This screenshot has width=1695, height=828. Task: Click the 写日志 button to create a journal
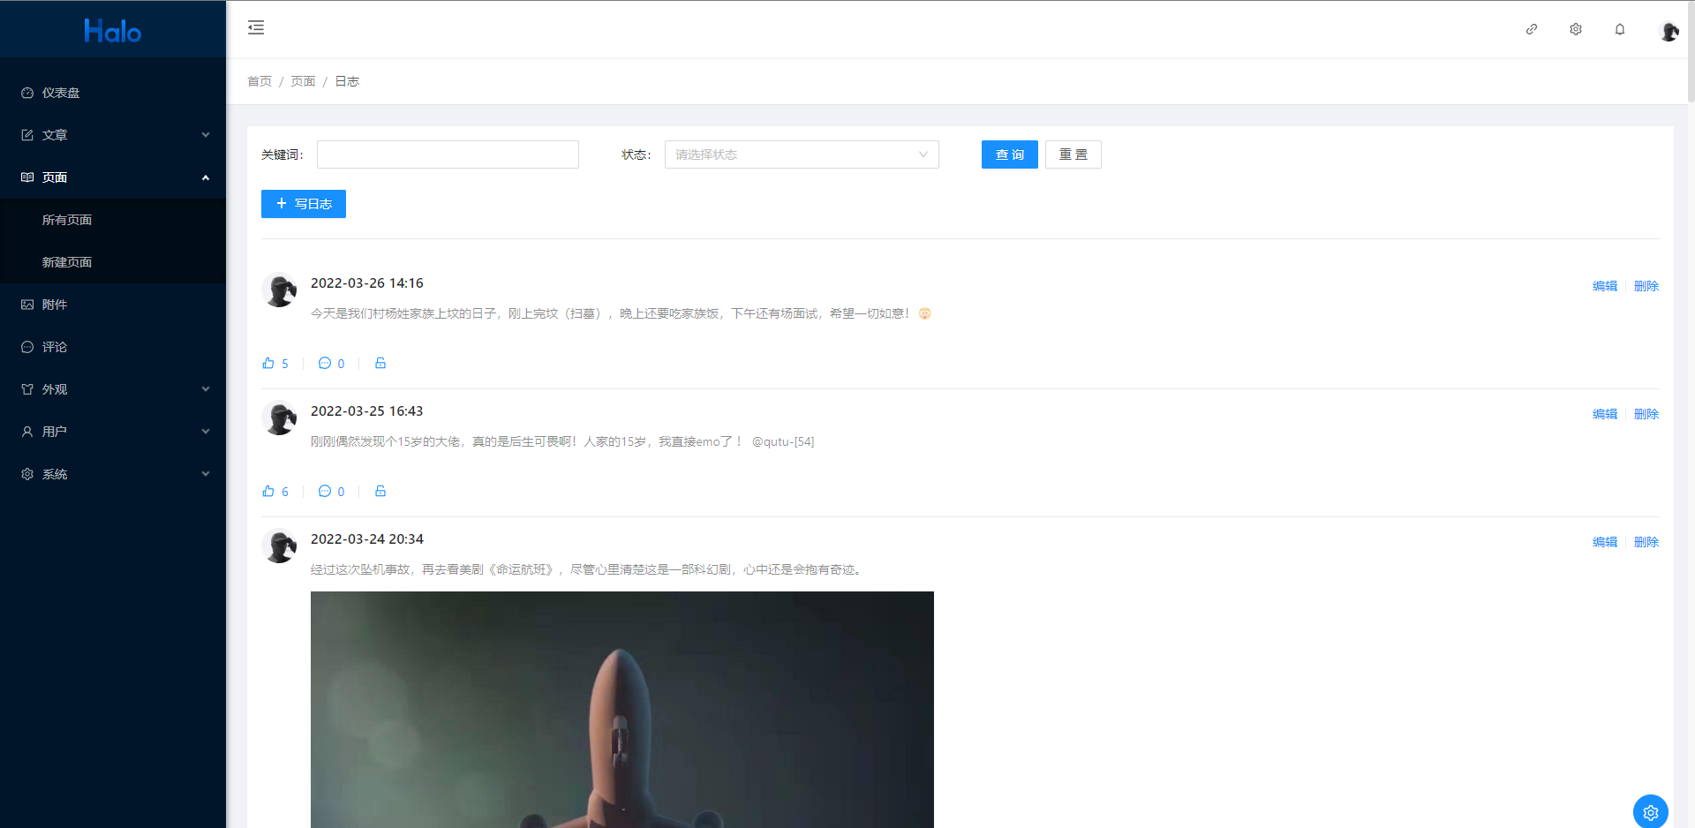pos(303,204)
